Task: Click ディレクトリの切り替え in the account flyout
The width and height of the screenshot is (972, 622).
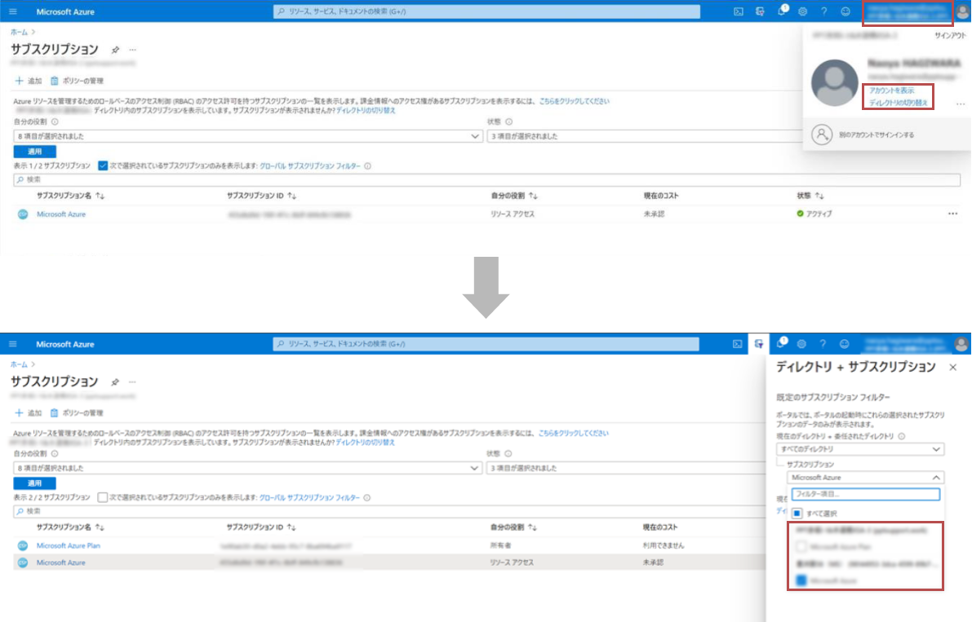Action: point(899,103)
